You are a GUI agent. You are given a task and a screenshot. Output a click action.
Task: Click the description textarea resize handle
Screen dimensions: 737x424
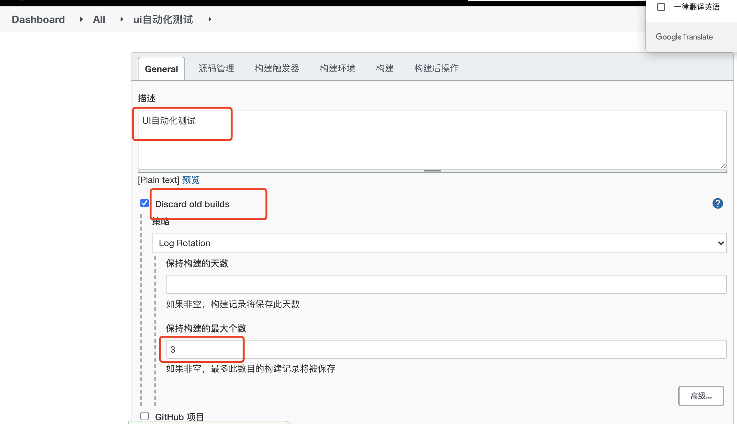(723, 166)
